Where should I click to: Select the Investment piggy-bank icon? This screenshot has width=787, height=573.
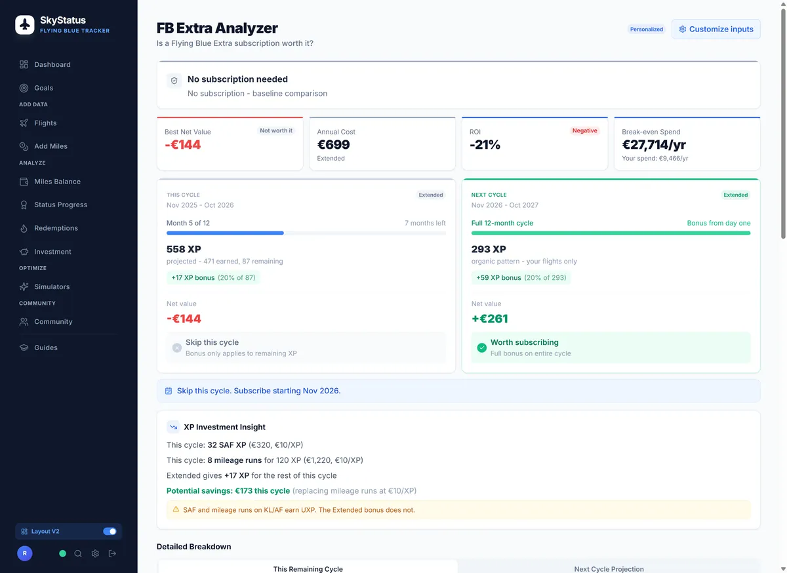coord(22,251)
